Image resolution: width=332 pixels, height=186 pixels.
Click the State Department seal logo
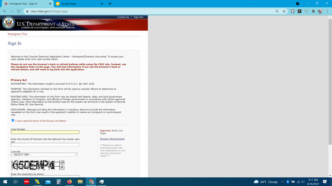coord(9,23)
